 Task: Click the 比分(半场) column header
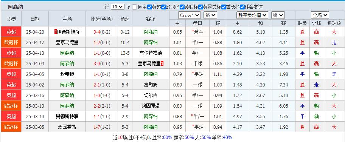(x=102, y=19)
